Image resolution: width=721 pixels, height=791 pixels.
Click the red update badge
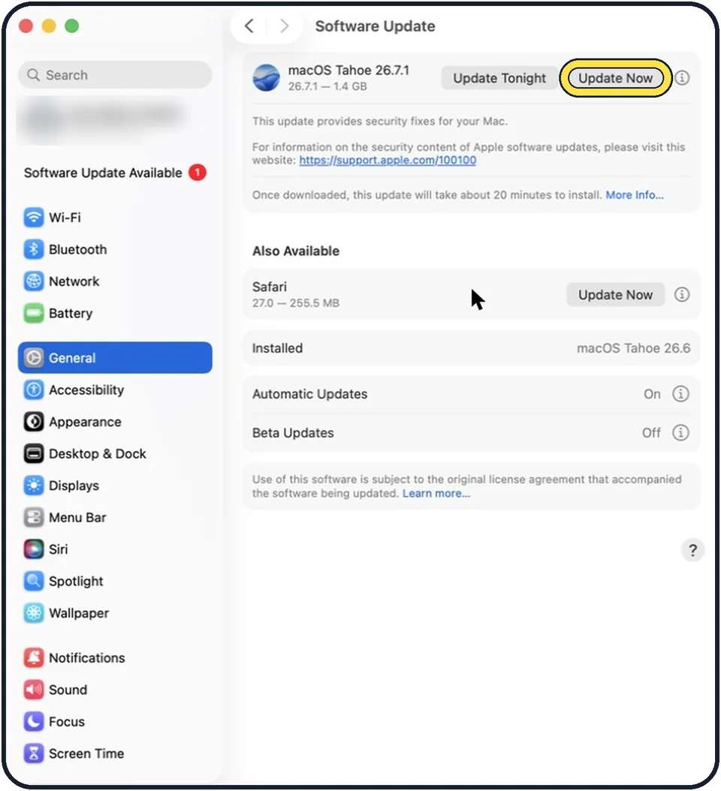coord(197,173)
